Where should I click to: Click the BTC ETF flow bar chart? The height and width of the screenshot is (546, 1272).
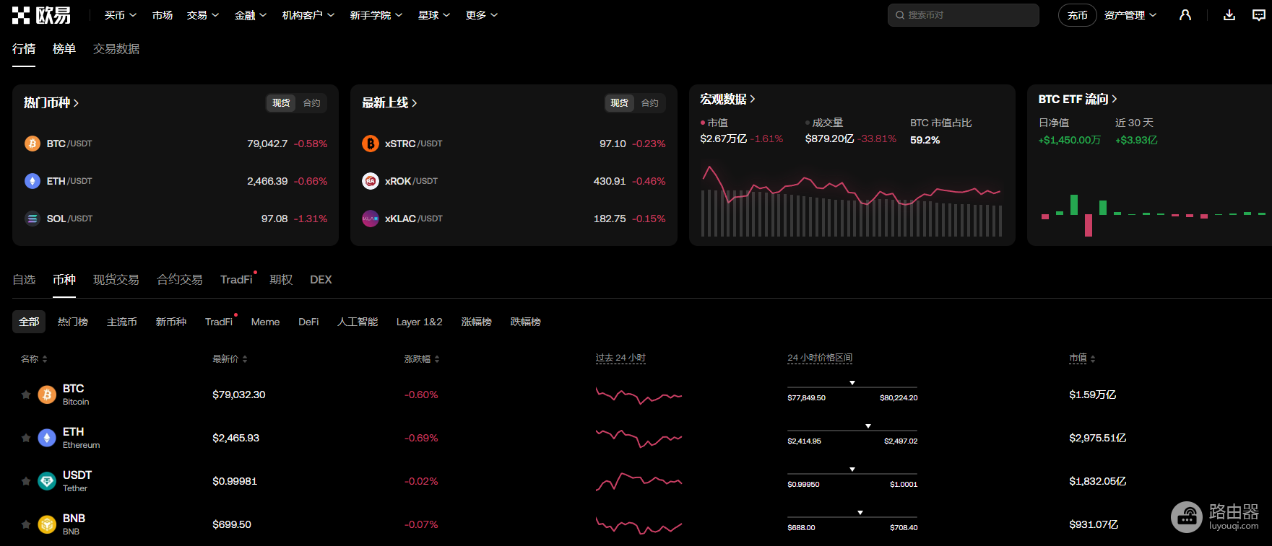click(x=1153, y=213)
